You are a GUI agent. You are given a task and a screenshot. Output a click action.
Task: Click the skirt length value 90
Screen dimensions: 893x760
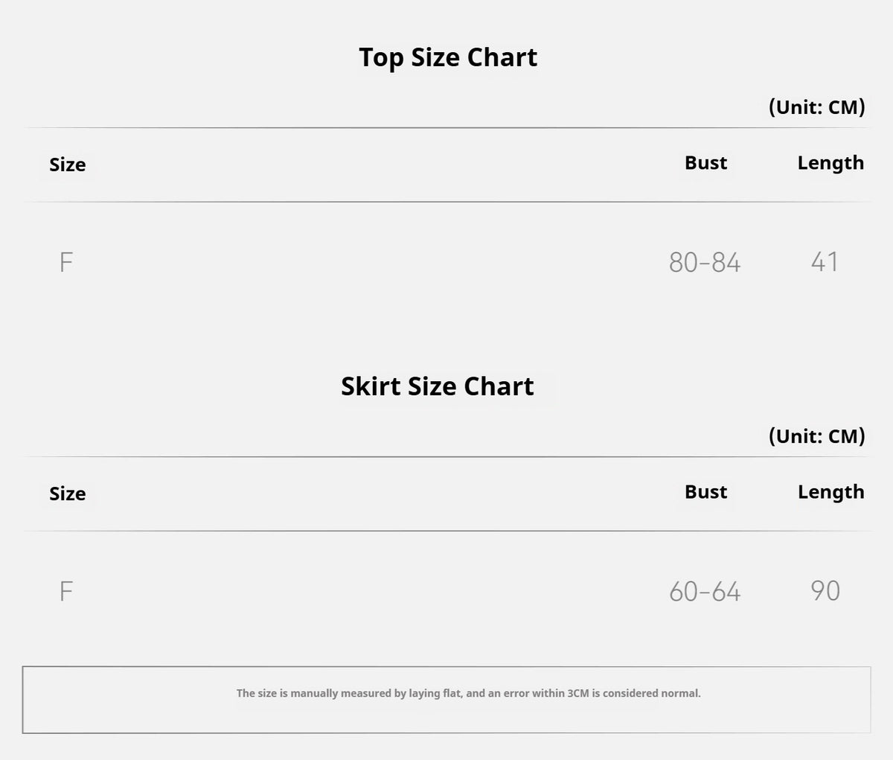tap(825, 590)
